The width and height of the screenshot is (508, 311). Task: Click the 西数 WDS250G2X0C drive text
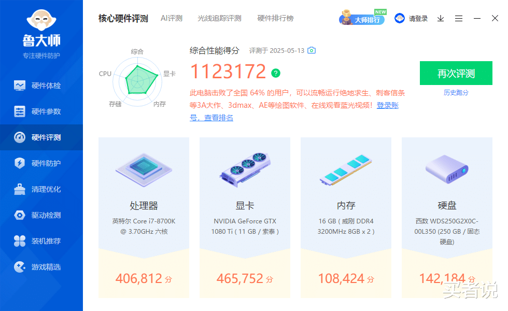447,231
